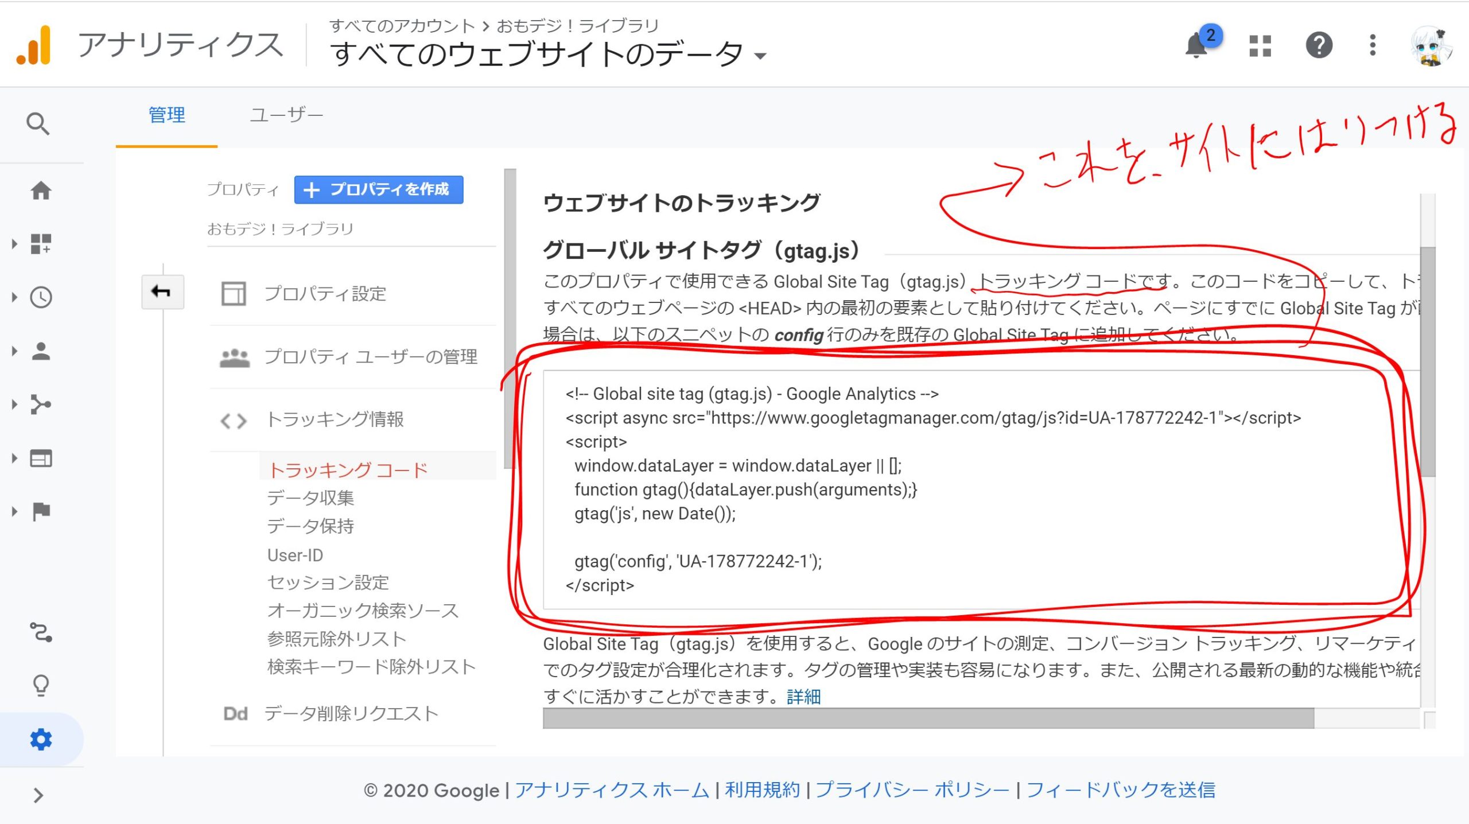This screenshot has height=824, width=1469.
Task: Switch to the ユーザー tab
Action: point(286,116)
